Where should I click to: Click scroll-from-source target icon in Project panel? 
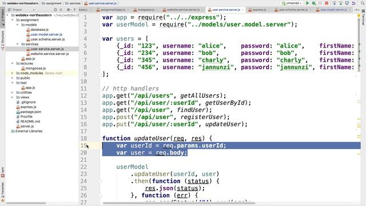pyautogui.click(x=55, y=10)
